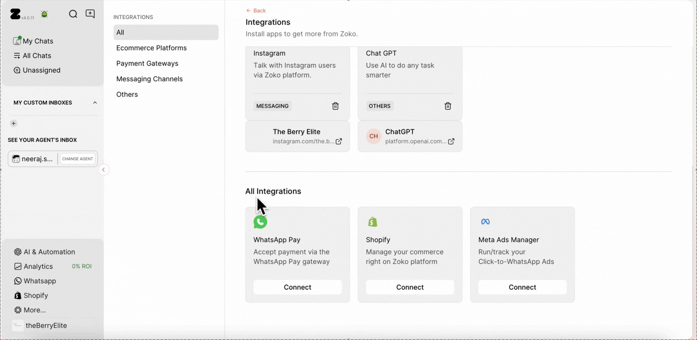The image size is (697, 340).
Task: Select Ecommerce Platforms category
Action: 151,48
